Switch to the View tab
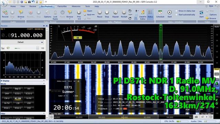 [23, 6]
